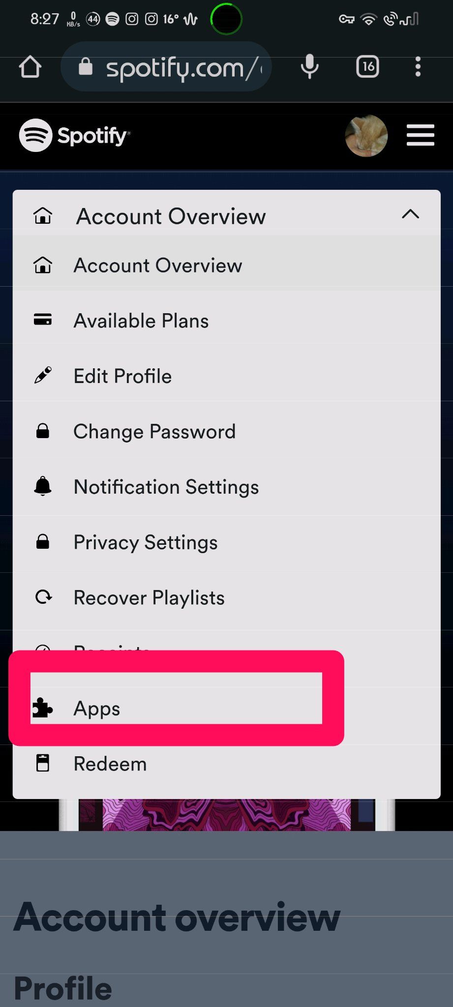The image size is (453, 1007).
Task: Open the browser three-dot overflow menu
Action: 418,67
